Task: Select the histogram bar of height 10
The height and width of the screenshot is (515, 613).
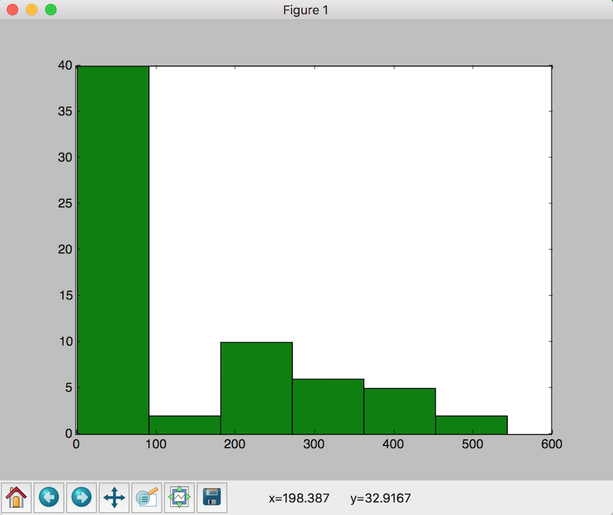Action: point(257,388)
